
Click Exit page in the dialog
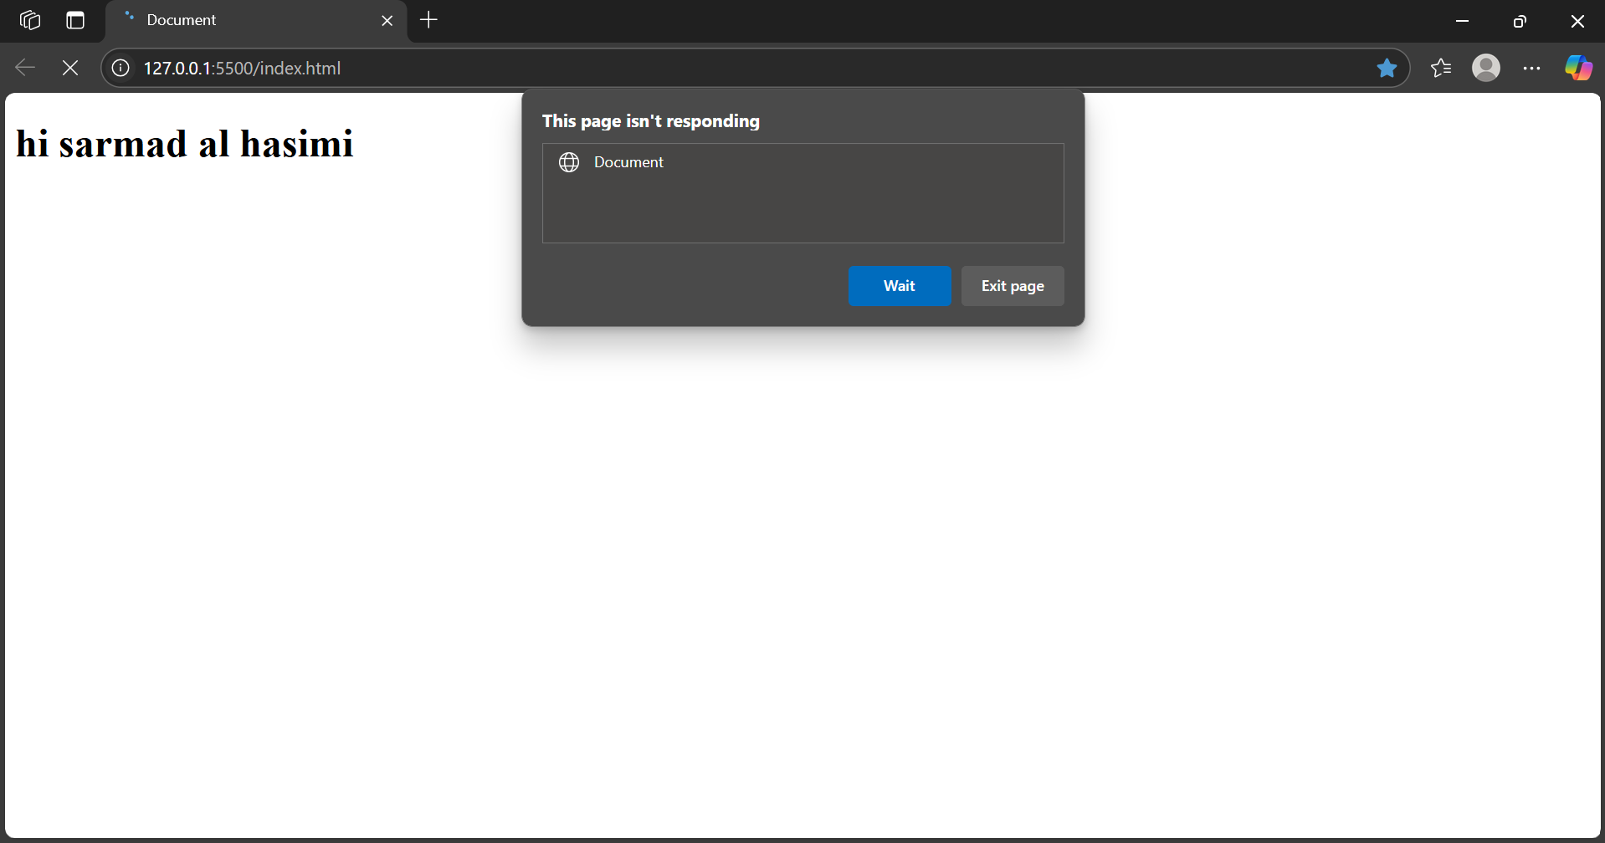[1012, 286]
